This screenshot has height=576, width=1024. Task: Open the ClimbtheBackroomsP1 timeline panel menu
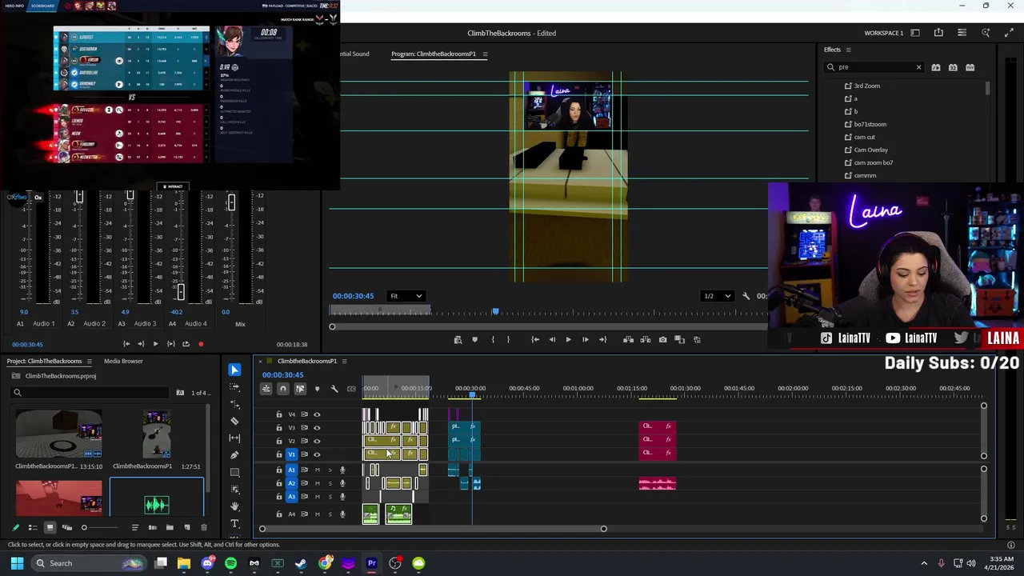tap(344, 362)
